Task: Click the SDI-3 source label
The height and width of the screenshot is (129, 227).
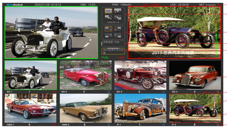Action: pyautogui.click(x=119, y=92)
